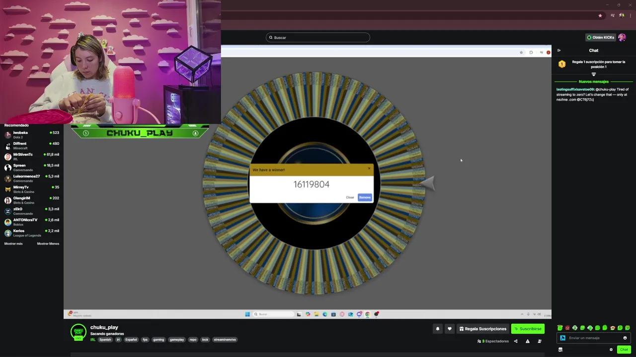Click the Suscribirse button
636x357 pixels.
[x=528, y=329]
